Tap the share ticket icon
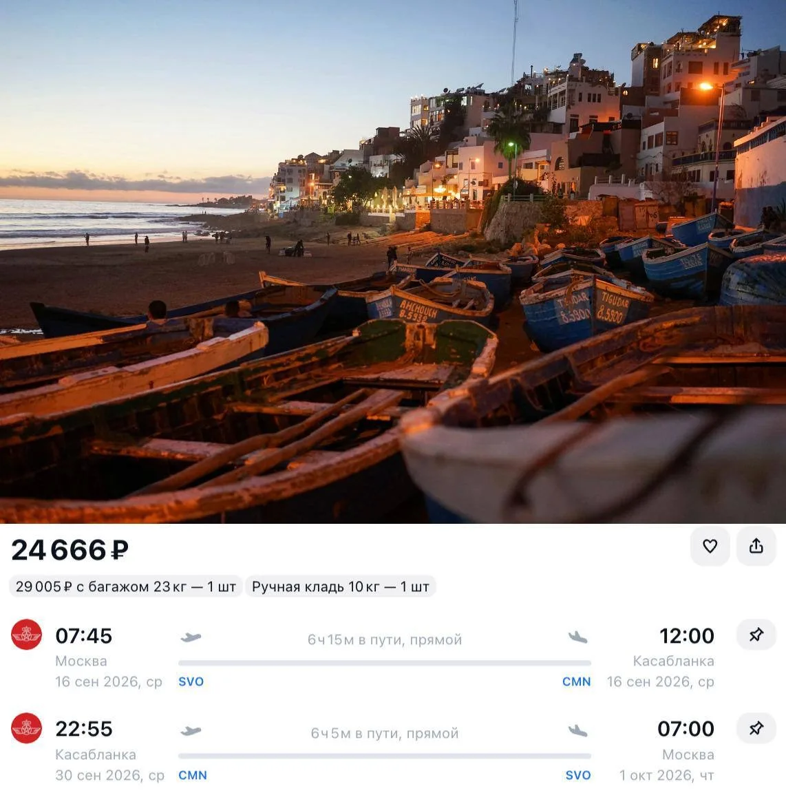The height and width of the screenshot is (795, 786). coord(756,546)
